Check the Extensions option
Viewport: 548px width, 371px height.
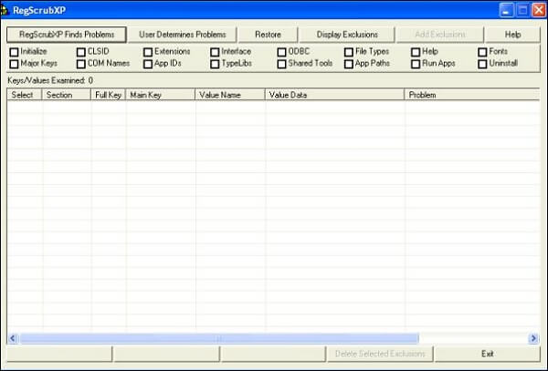148,52
